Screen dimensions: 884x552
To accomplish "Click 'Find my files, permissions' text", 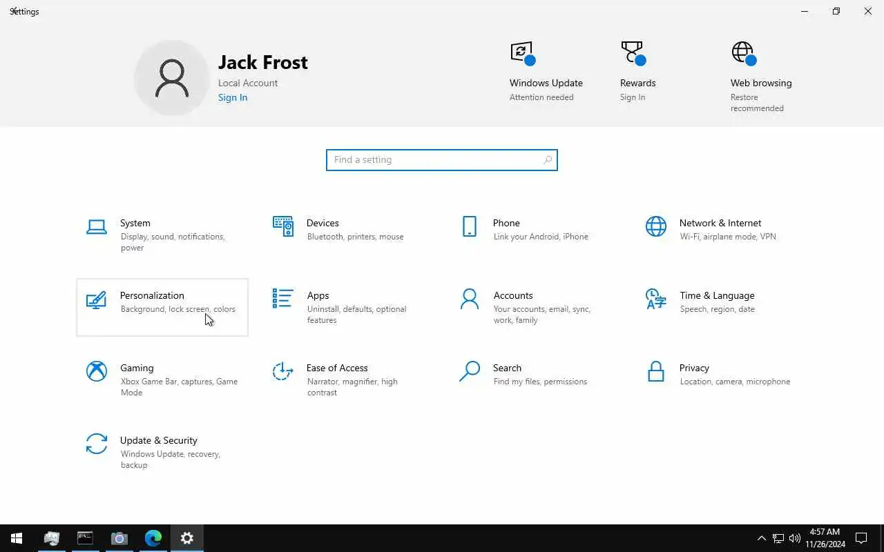I will click(540, 382).
